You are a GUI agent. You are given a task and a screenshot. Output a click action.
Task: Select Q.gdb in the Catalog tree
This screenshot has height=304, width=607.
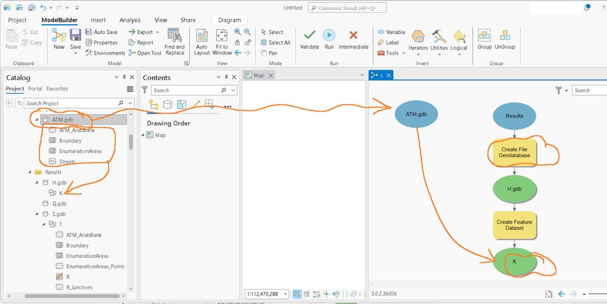pyautogui.click(x=60, y=203)
